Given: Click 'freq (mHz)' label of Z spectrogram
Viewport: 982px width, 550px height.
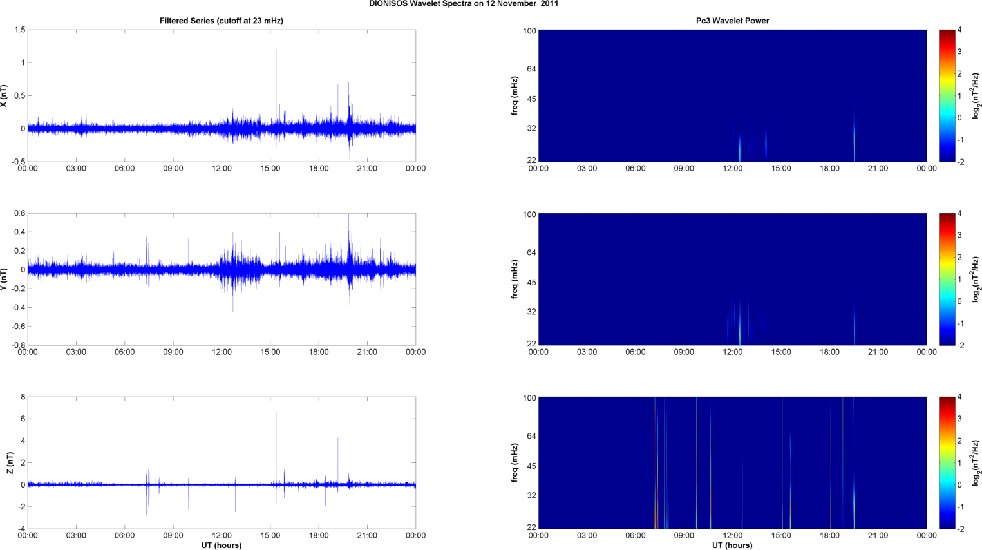Looking at the screenshot, I should (515, 462).
